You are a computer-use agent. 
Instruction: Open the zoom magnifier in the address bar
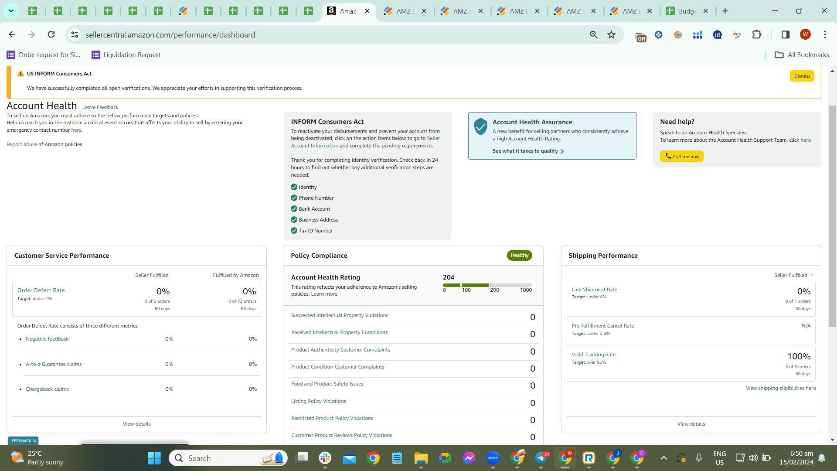(x=594, y=34)
